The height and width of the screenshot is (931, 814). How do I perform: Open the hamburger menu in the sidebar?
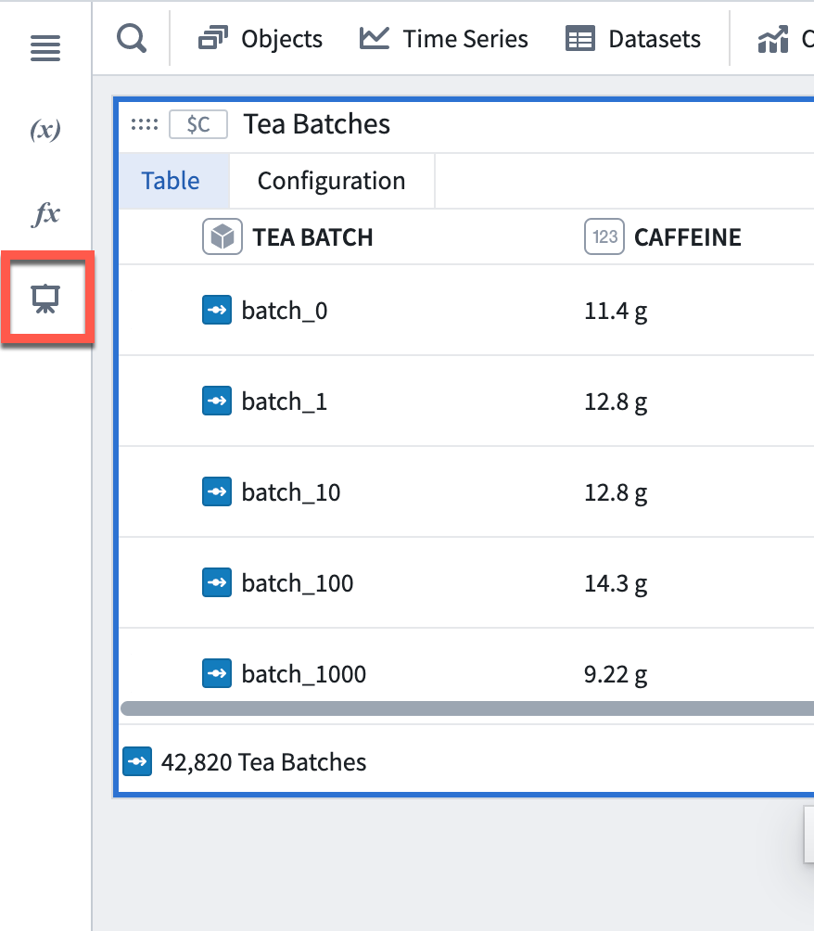(x=45, y=48)
